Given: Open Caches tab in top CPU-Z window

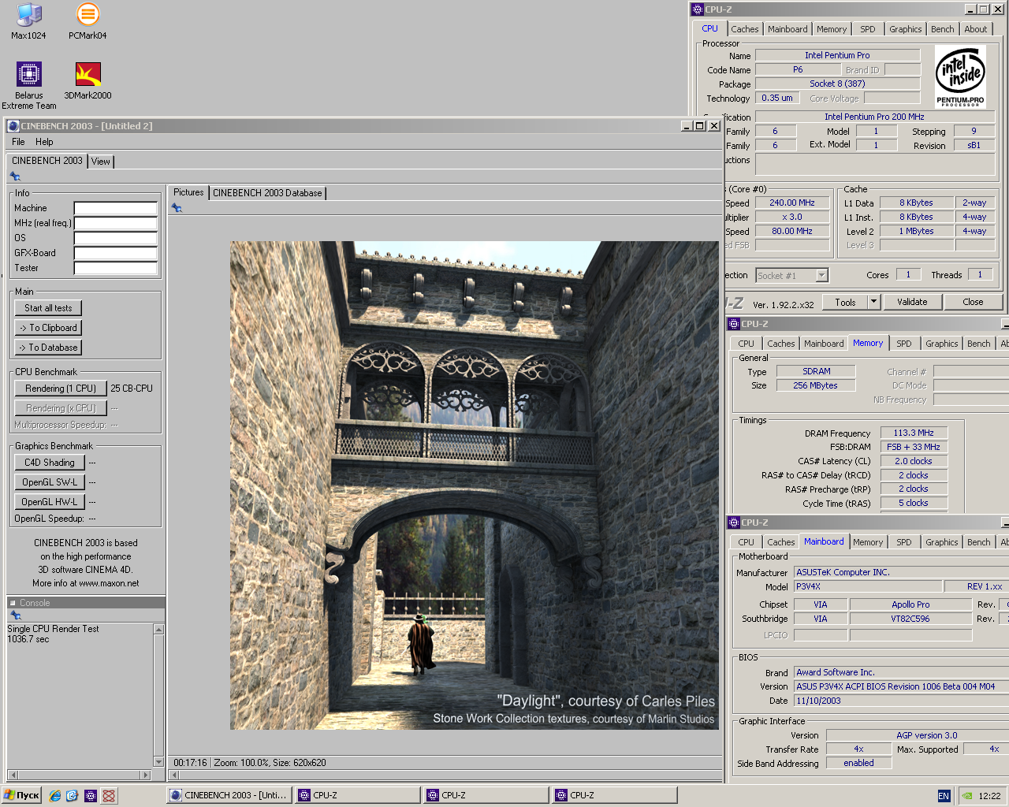Looking at the screenshot, I should 744,29.
